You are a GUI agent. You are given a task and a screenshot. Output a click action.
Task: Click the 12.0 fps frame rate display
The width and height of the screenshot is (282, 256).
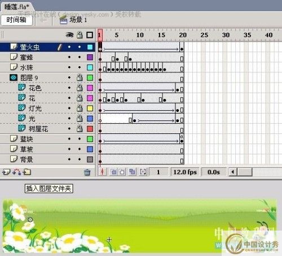coord(185,172)
